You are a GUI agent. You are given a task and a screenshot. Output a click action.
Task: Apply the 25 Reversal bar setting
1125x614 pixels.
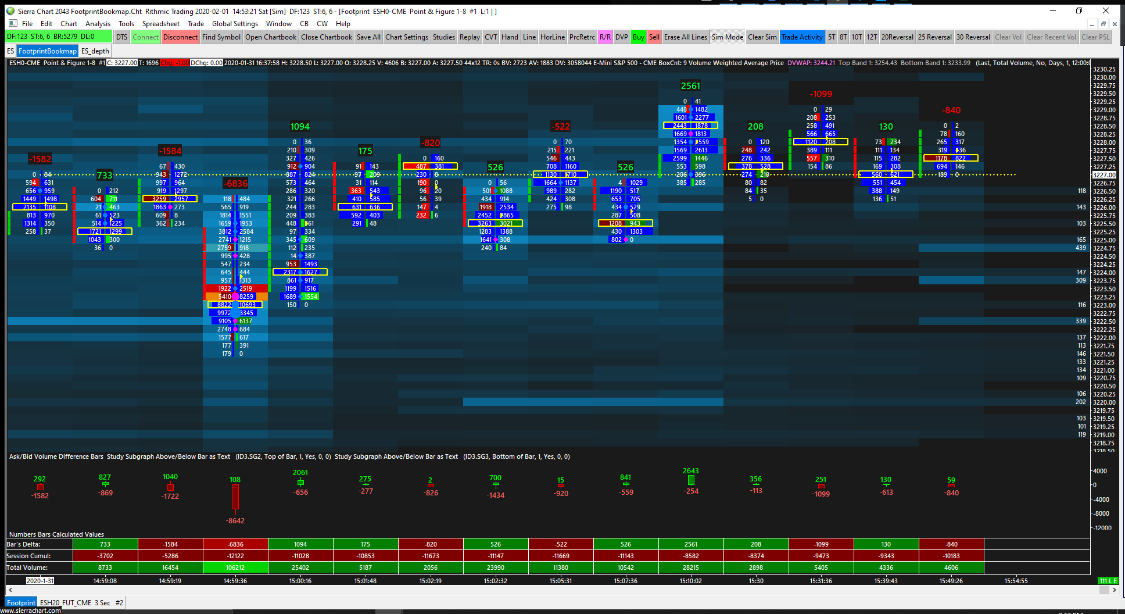click(x=935, y=37)
